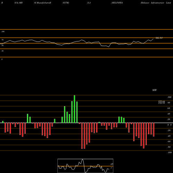Click the -60 tick label on the MR axis

(x=169, y=142)
